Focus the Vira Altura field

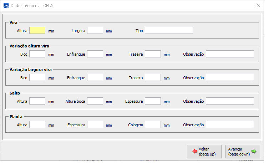pos(37,31)
